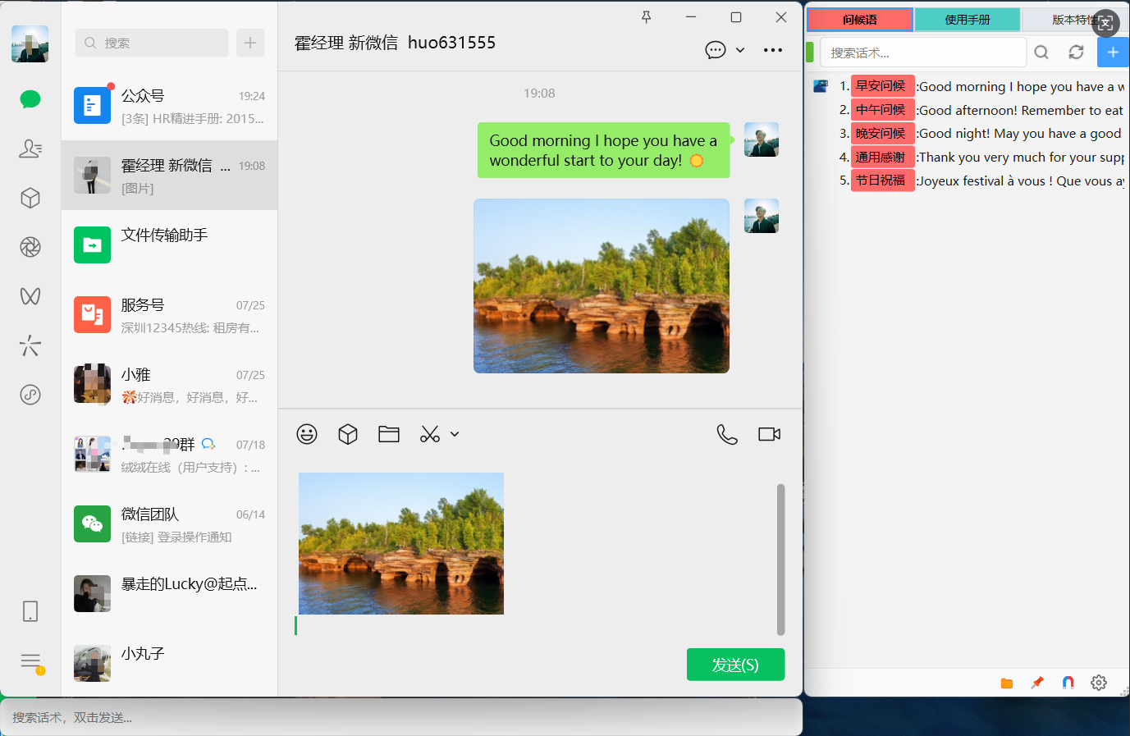The image size is (1130, 736).
Task: Open the emoji picker in chat toolbar
Action: pos(307,434)
